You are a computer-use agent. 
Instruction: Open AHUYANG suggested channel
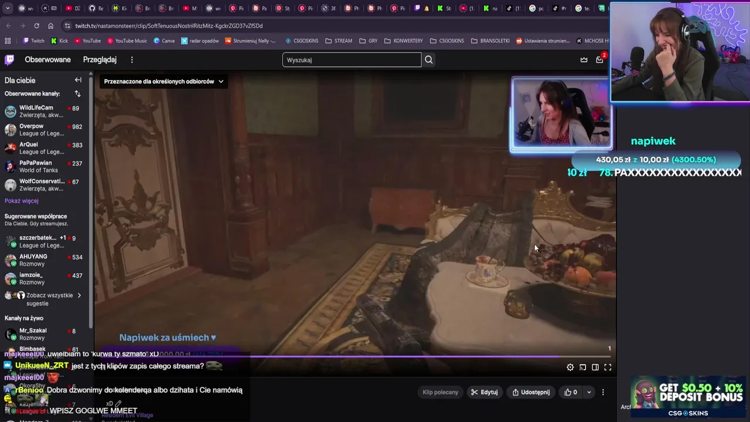[x=45, y=260]
